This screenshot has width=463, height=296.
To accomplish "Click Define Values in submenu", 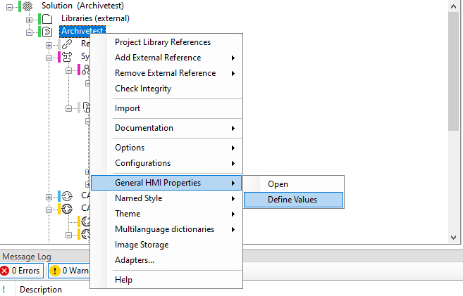I will click(293, 200).
